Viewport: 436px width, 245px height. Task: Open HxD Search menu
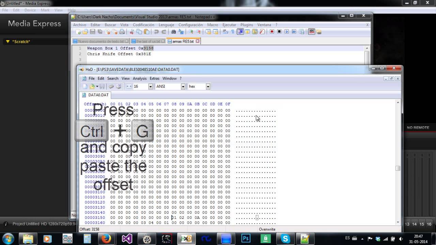pyautogui.click(x=113, y=78)
